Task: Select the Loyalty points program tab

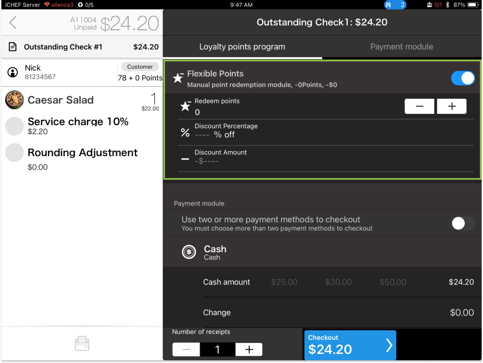Action: pos(242,47)
